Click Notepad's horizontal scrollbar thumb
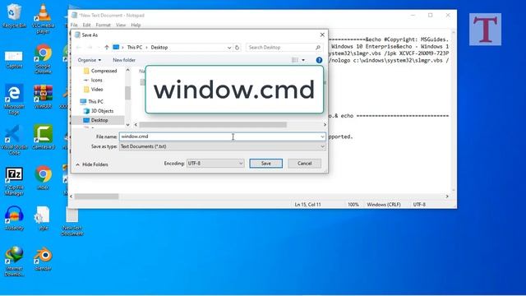Viewport: 526px width, 296px height. click(97, 197)
